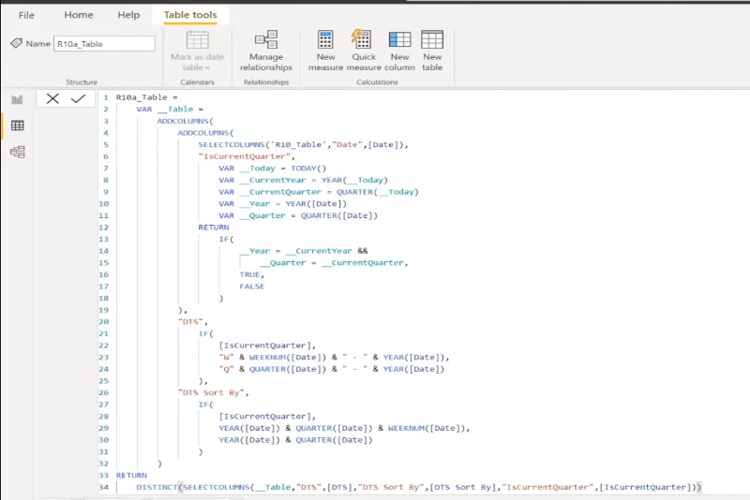This screenshot has height=500, width=750.
Task: Click "DTS Sort By" on line 26
Action: pyautogui.click(x=211, y=392)
